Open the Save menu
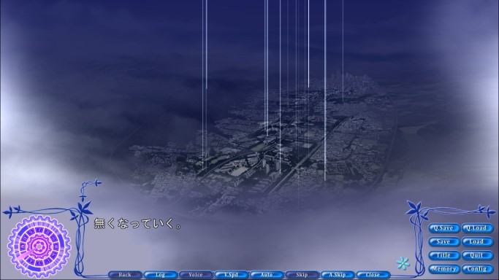 [443, 241]
